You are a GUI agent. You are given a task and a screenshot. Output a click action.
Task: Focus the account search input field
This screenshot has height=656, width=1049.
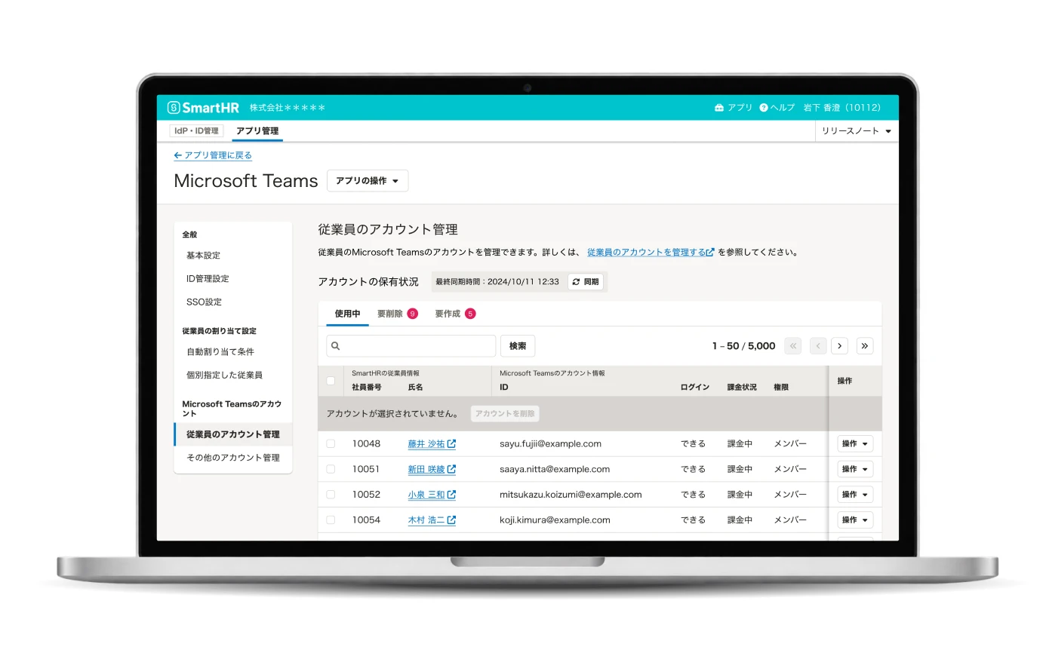tap(411, 346)
